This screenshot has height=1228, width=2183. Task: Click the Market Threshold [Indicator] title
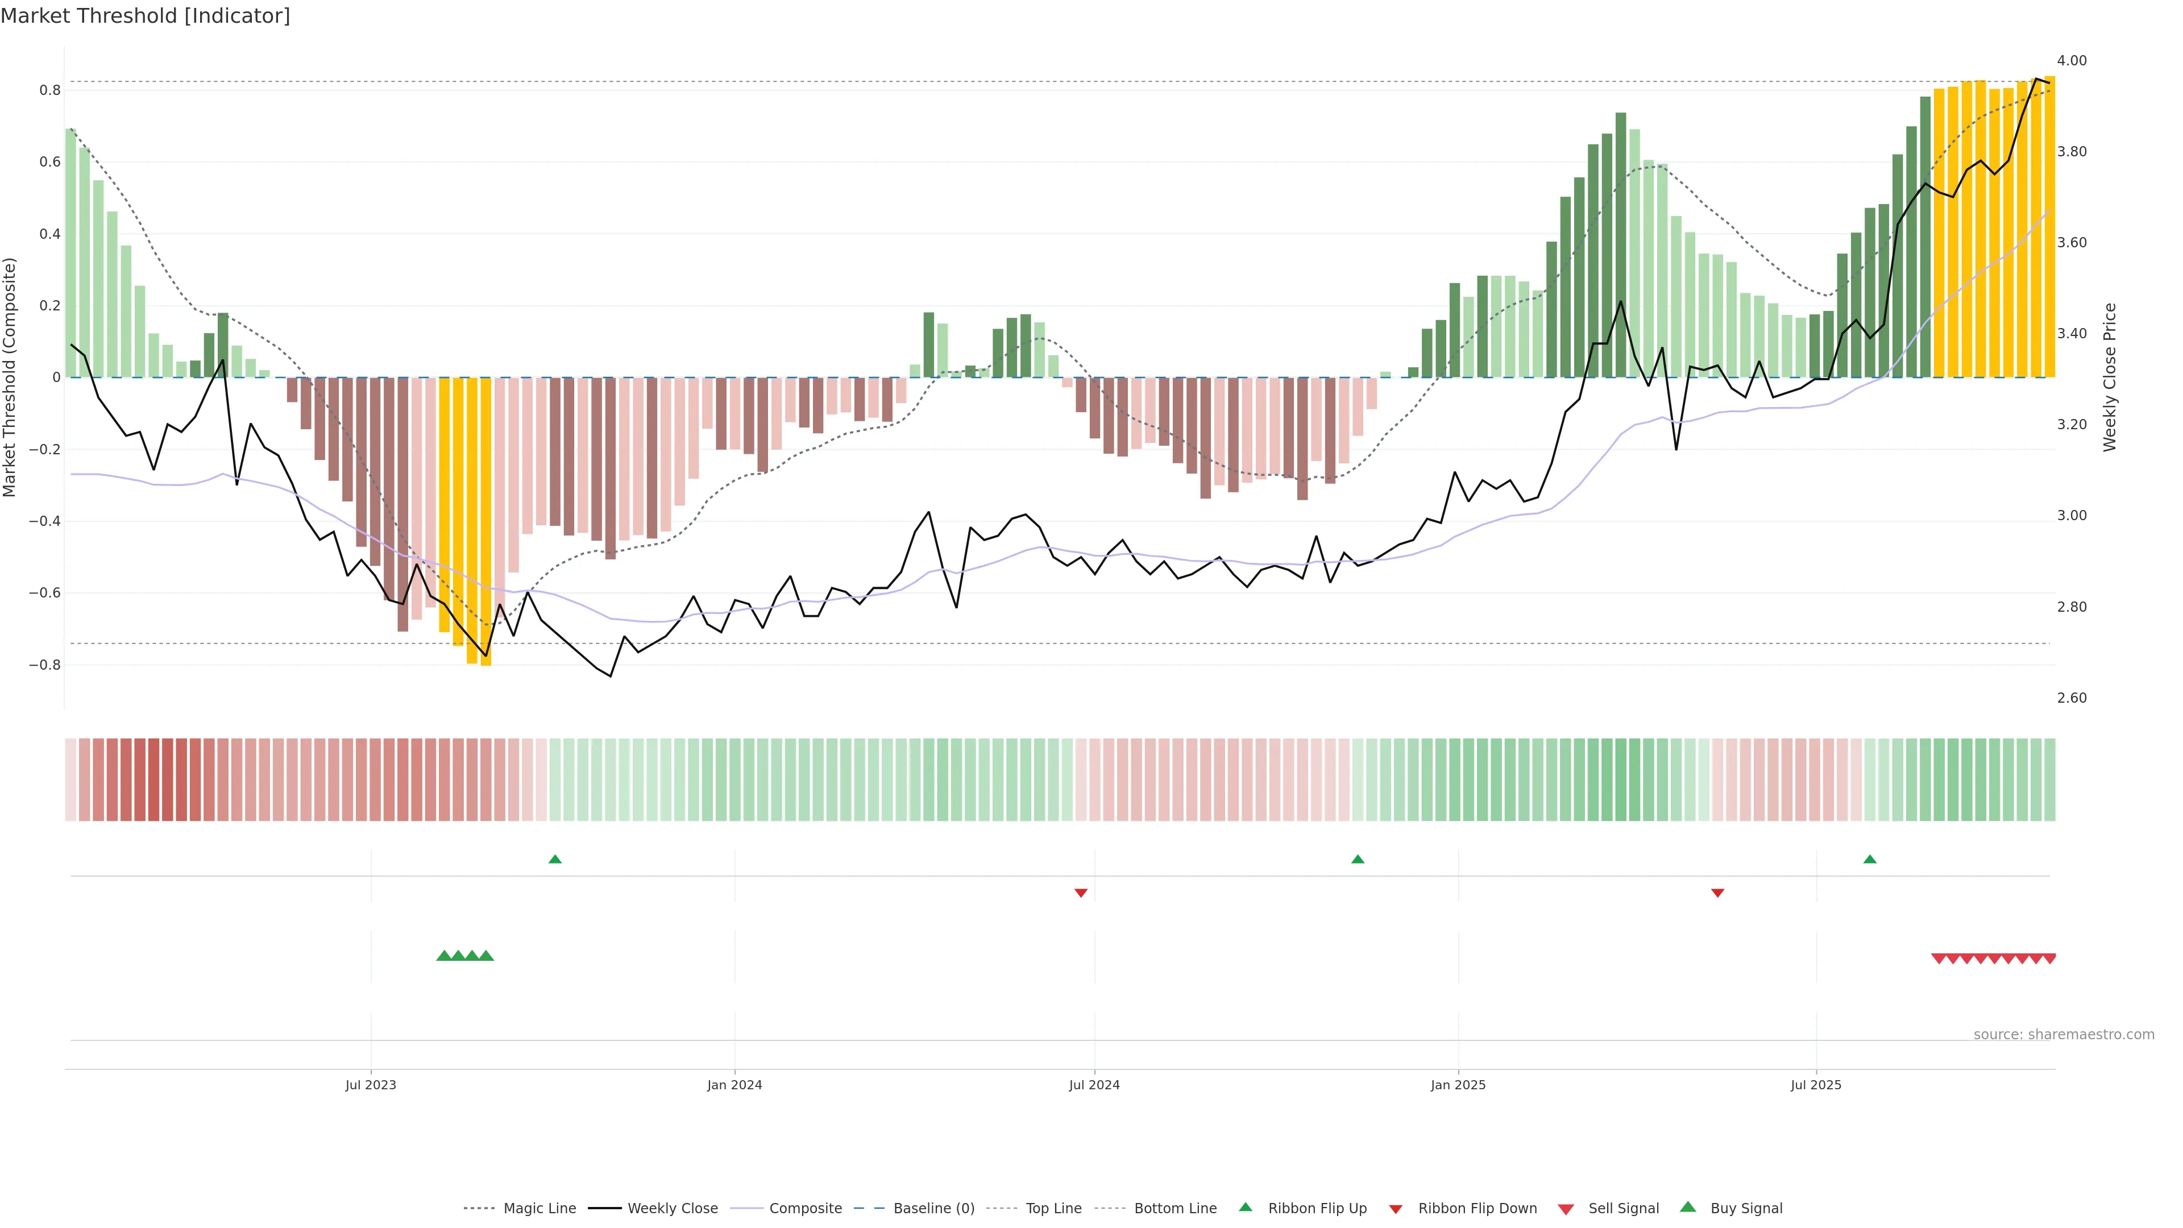pyautogui.click(x=146, y=16)
